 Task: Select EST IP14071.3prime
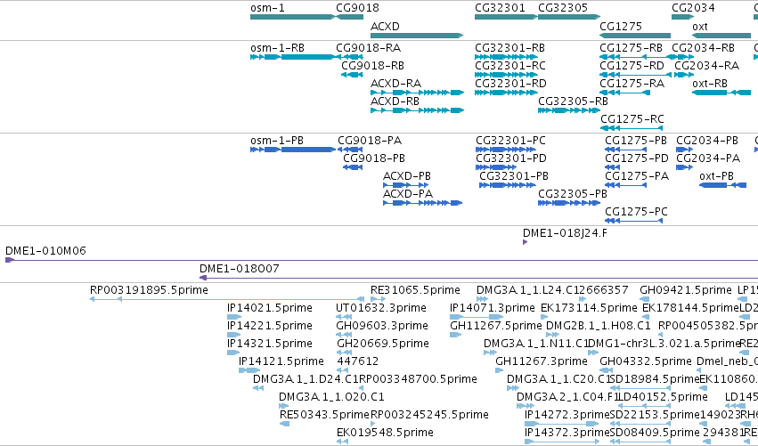(x=476, y=317)
